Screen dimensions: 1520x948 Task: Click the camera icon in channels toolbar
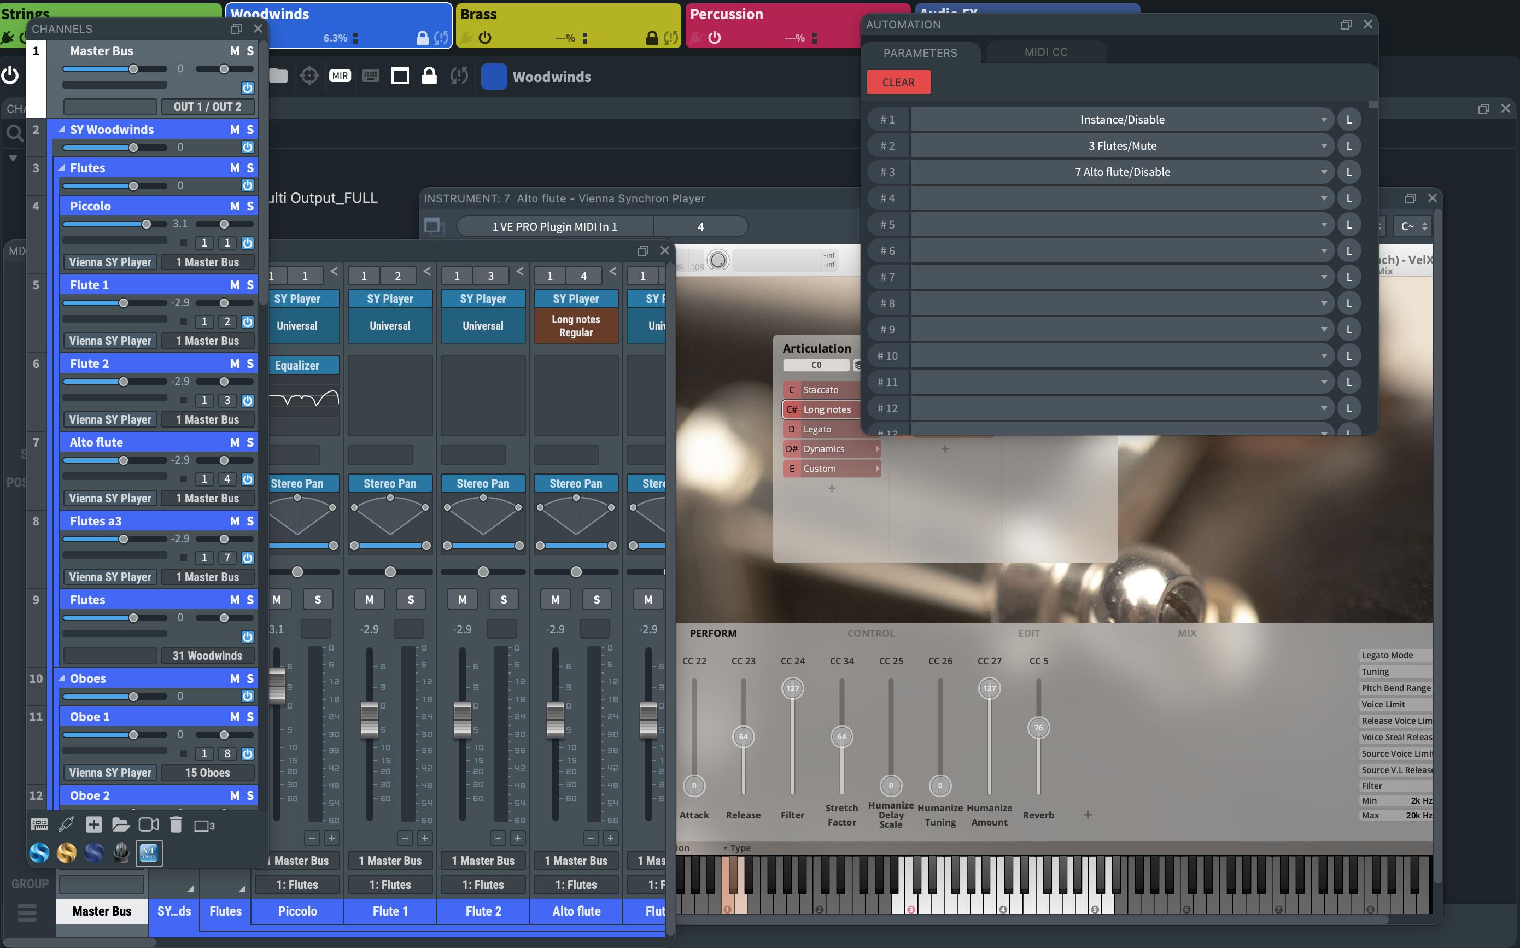point(149,825)
